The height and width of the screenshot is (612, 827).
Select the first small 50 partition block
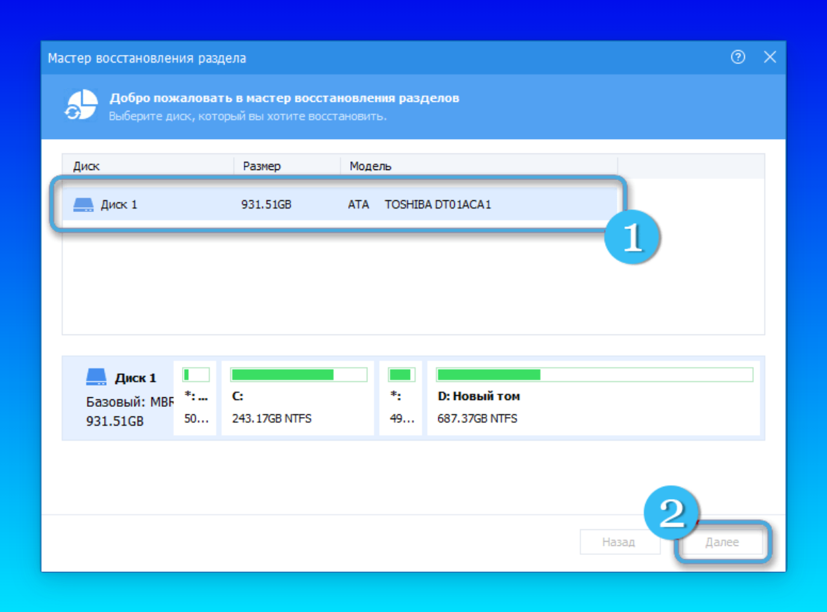click(195, 398)
